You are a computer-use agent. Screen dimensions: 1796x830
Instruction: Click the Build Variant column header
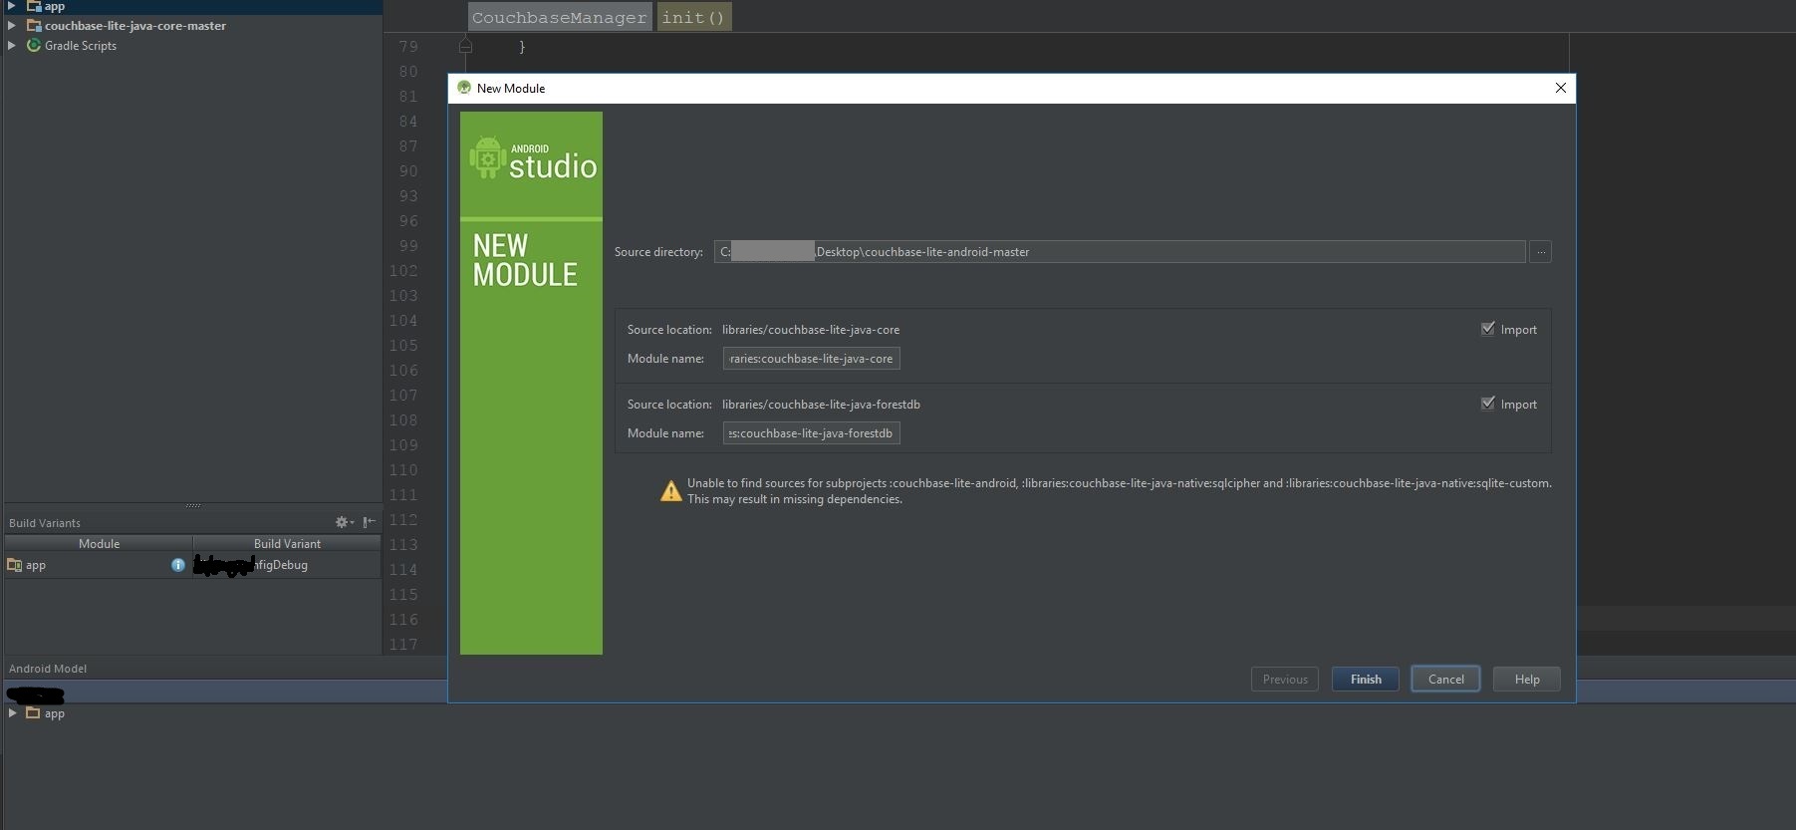[287, 544]
